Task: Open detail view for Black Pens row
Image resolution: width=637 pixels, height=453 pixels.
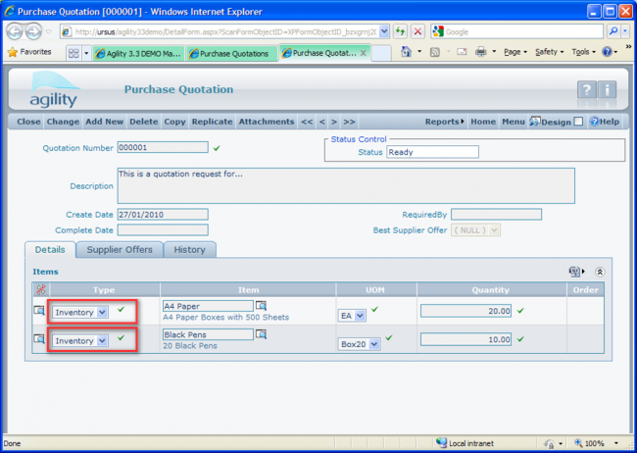Action: click(40, 339)
